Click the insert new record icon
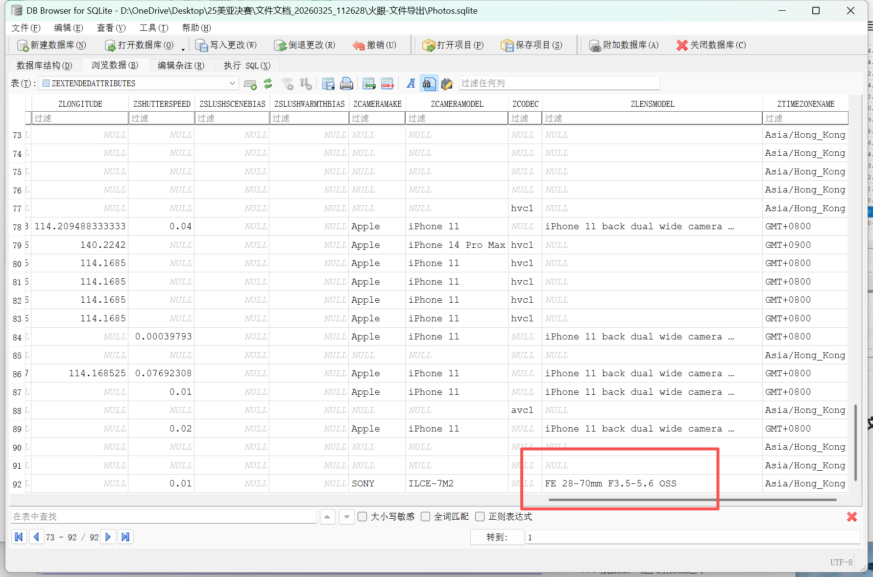This screenshot has height=577, width=873. pyautogui.click(x=369, y=84)
